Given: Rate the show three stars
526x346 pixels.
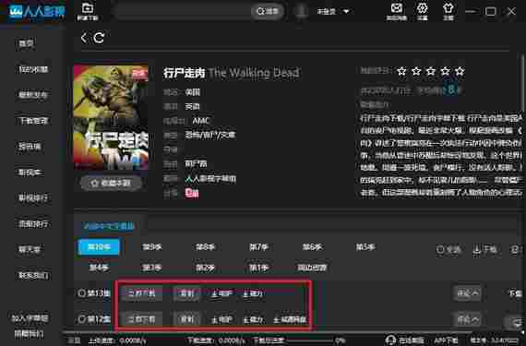Looking at the screenshot, I should [x=431, y=71].
